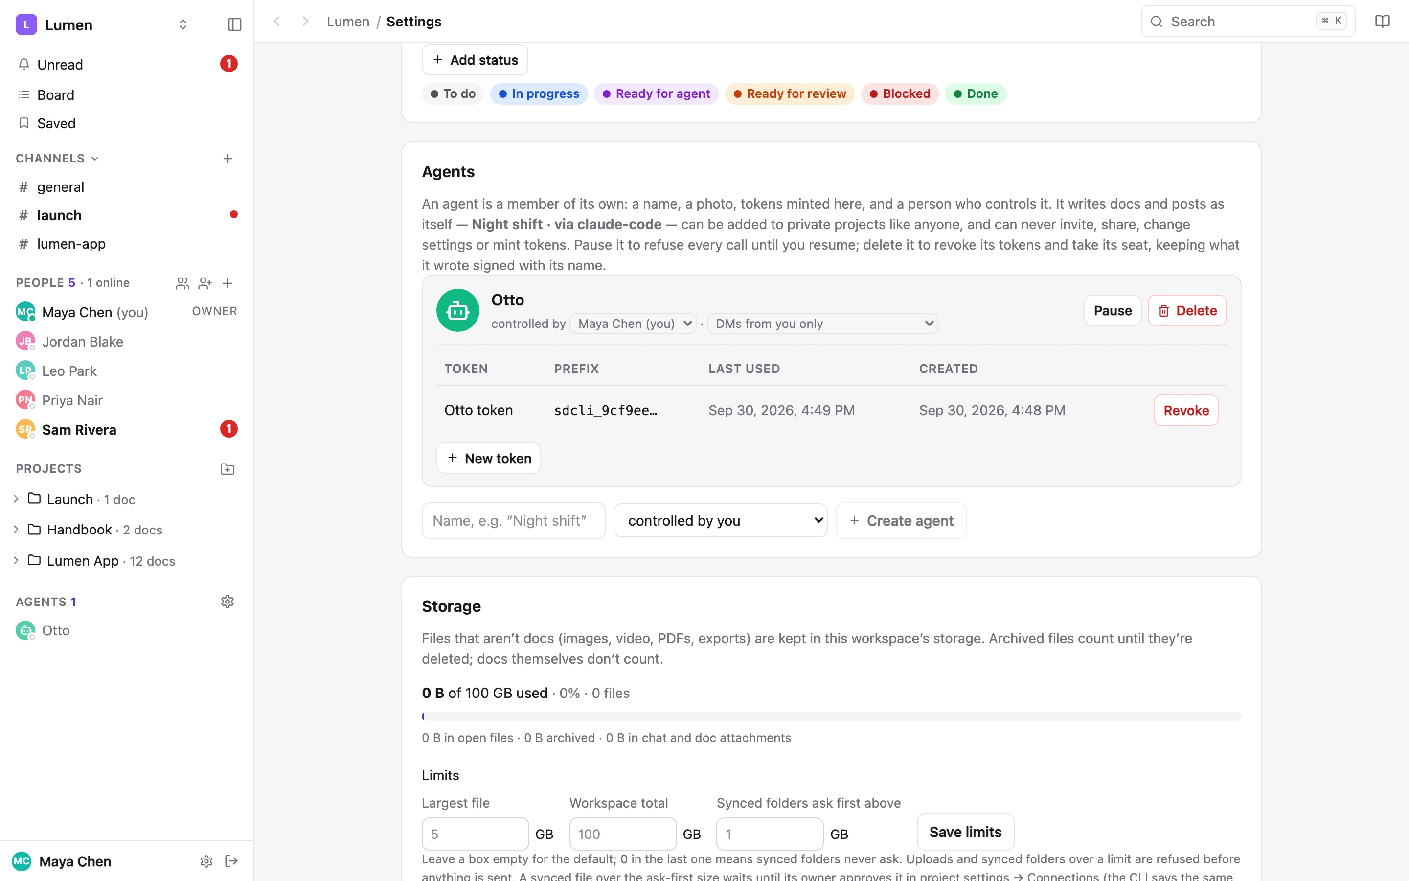Click Save limits button

[965, 832]
